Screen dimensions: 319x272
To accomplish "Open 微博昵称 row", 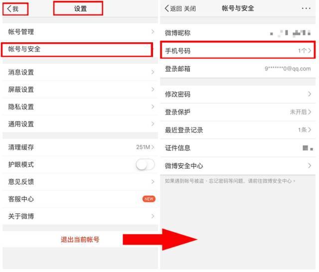I will (x=238, y=33).
